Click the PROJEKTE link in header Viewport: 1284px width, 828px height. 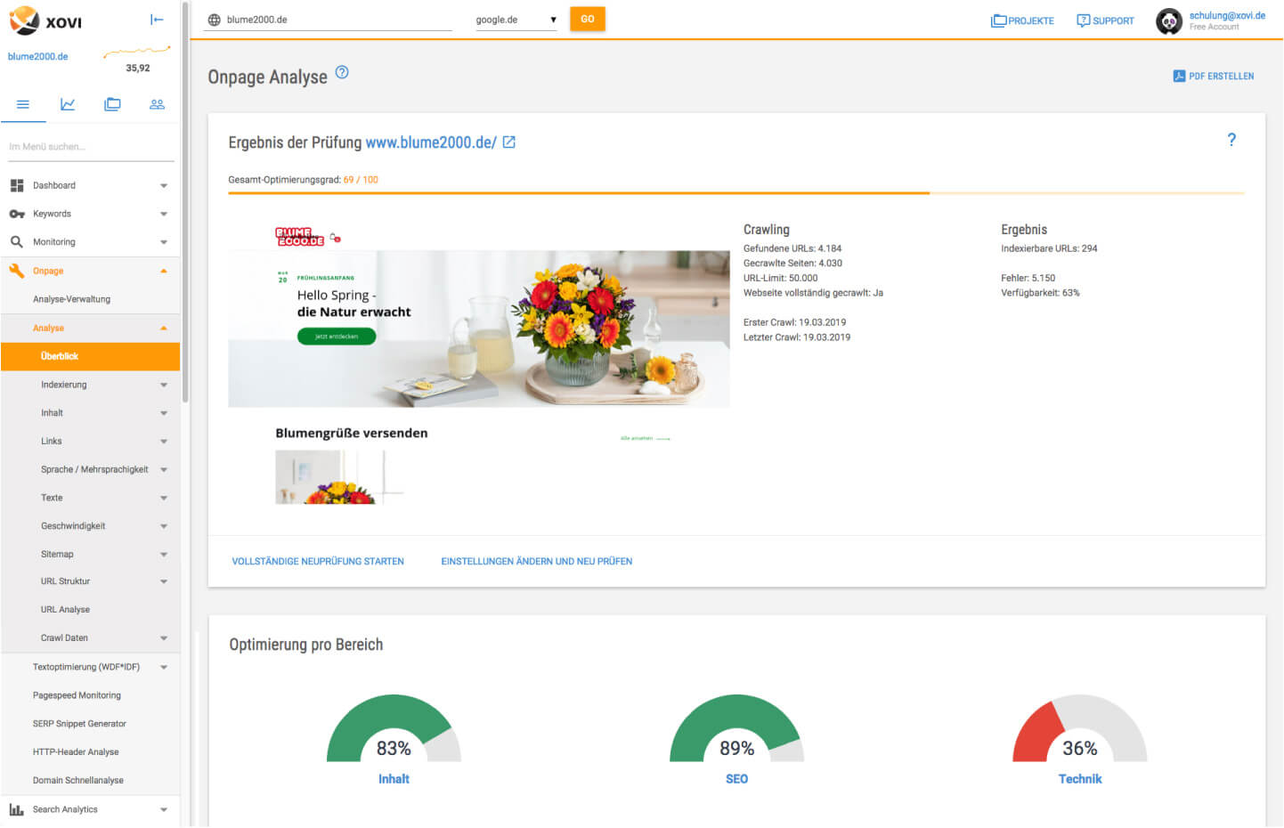1031,20
